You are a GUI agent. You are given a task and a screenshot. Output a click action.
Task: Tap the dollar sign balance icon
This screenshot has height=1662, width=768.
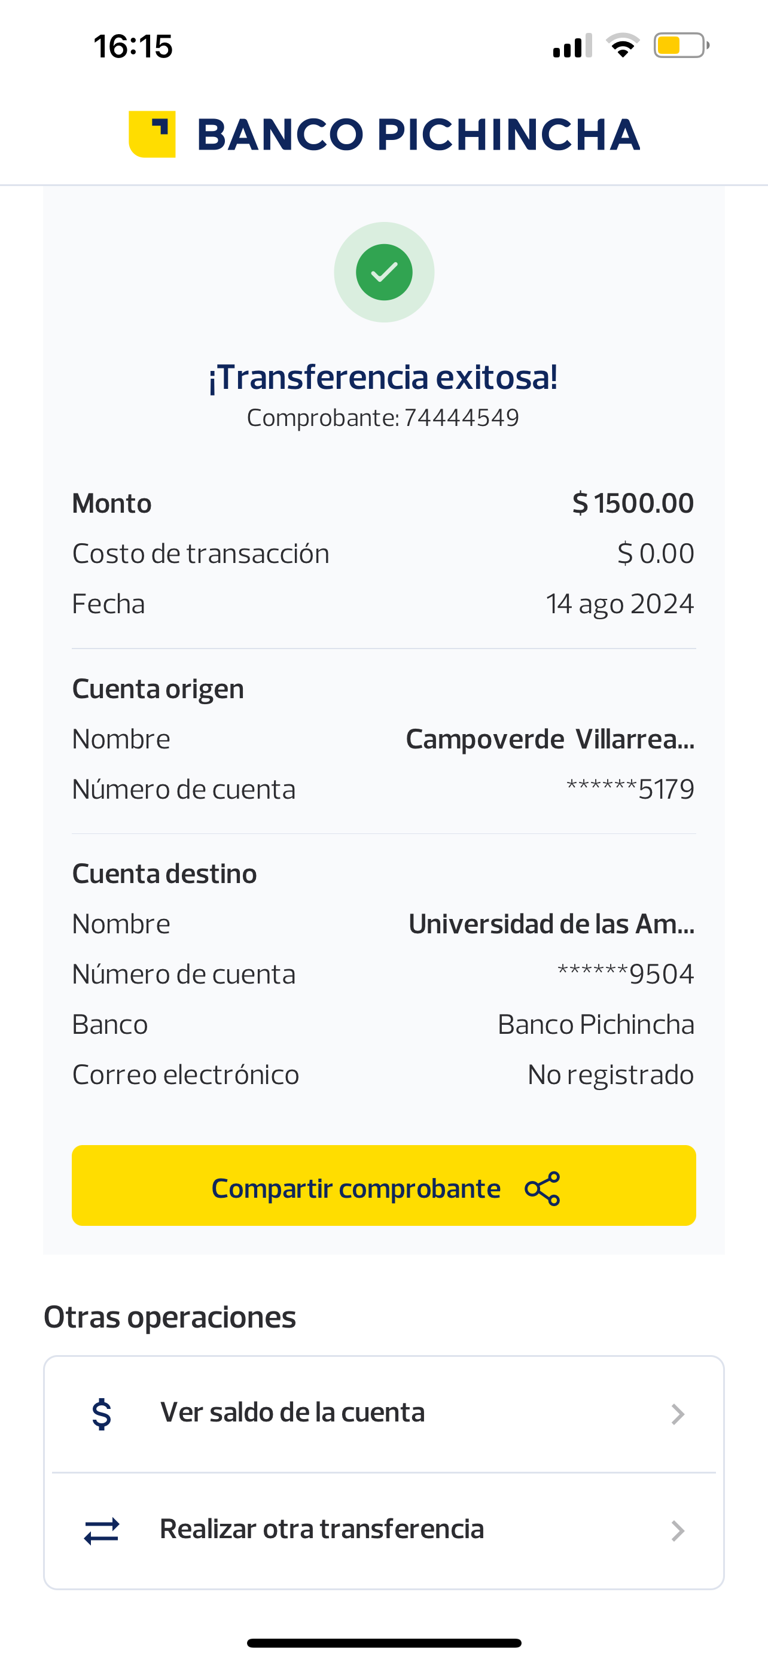[x=102, y=1414]
